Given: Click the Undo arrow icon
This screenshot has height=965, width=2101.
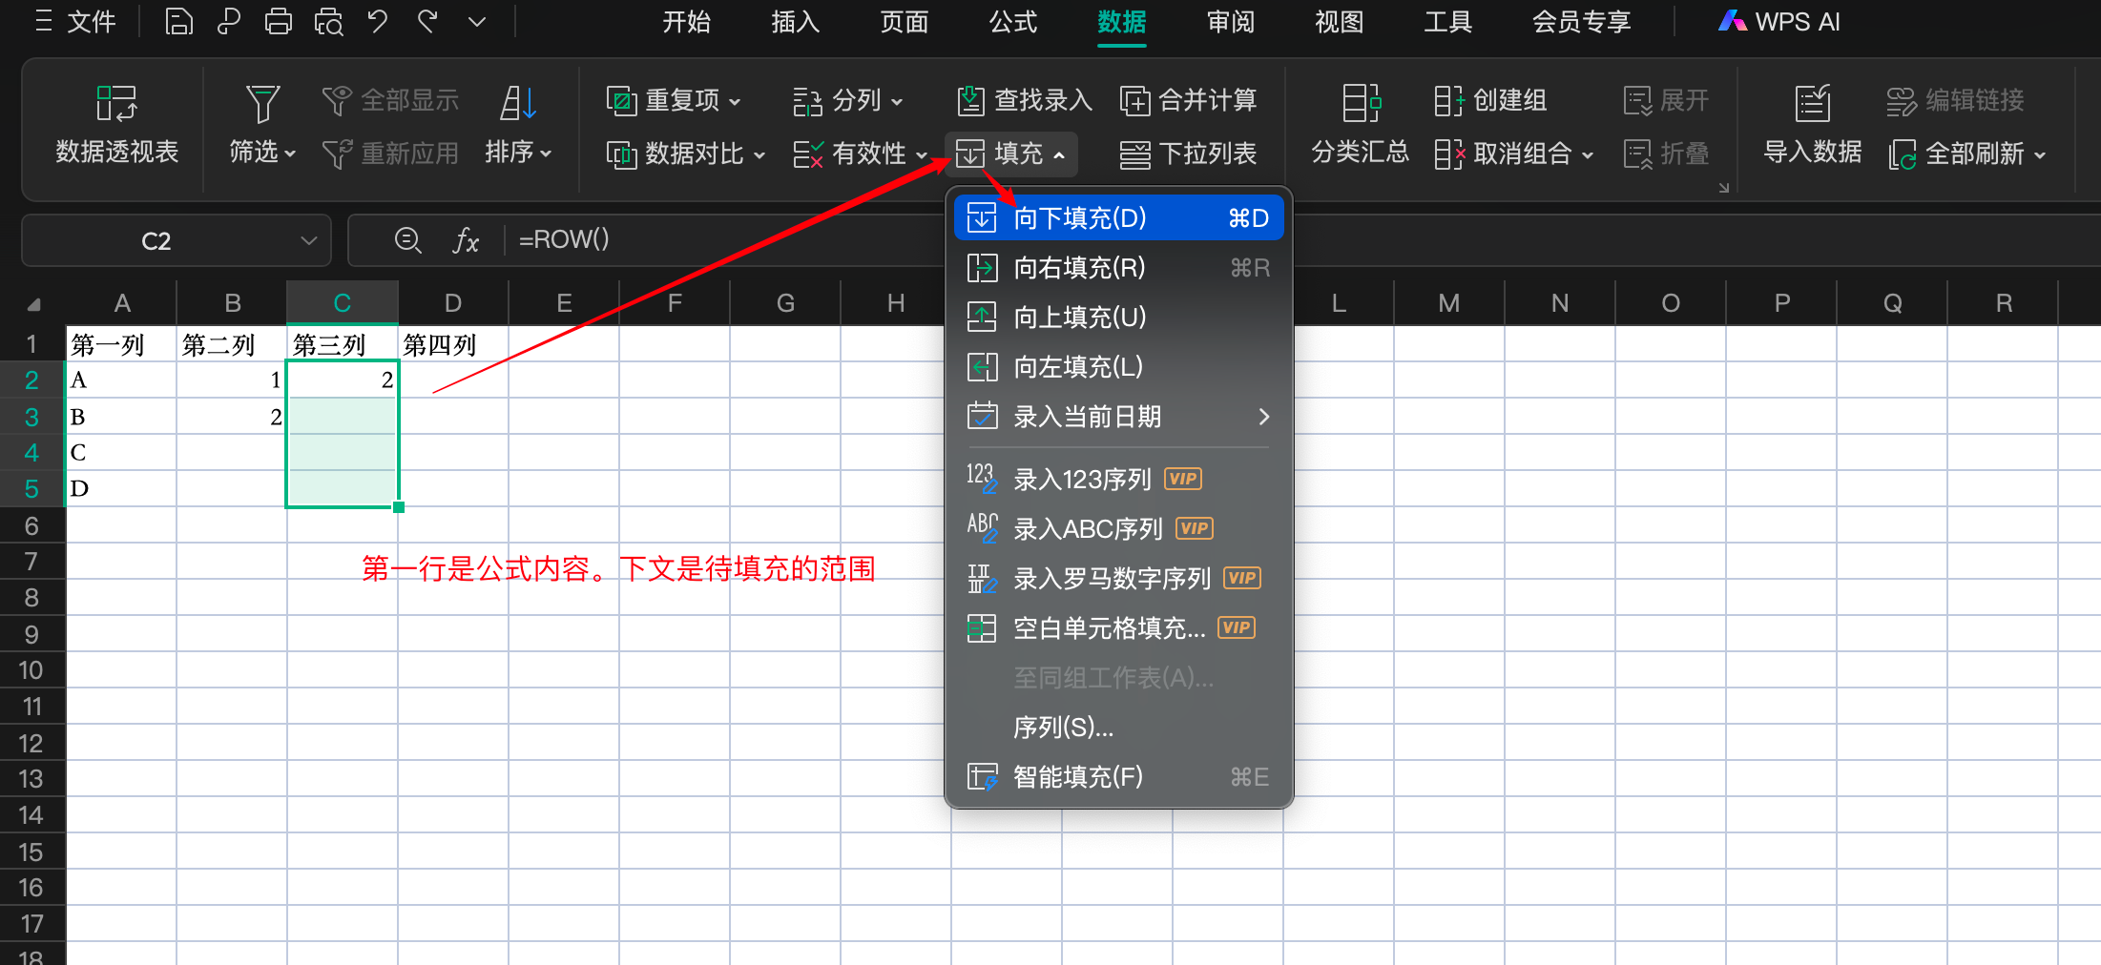Looking at the screenshot, I should 378,21.
